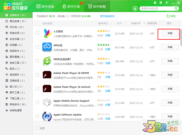Viewport: 182px width, 135px height.
Task: Click 显示系统软件 link
Action: pyautogui.click(x=107, y=16)
